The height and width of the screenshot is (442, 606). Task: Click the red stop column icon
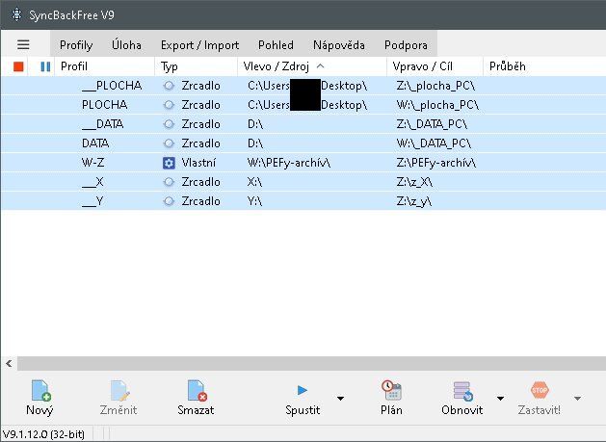pos(18,66)
